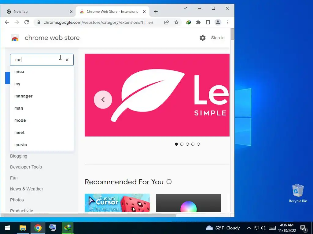Choose the 'music' search suggestion
Screen dimensions: 313x234
coord(42,145)
